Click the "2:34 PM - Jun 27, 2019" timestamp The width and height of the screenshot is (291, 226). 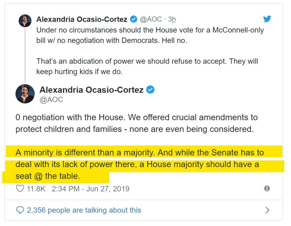[x=91, y=189]
